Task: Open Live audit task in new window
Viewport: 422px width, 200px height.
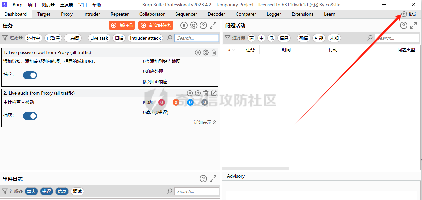Action: [x=214, y=93]
